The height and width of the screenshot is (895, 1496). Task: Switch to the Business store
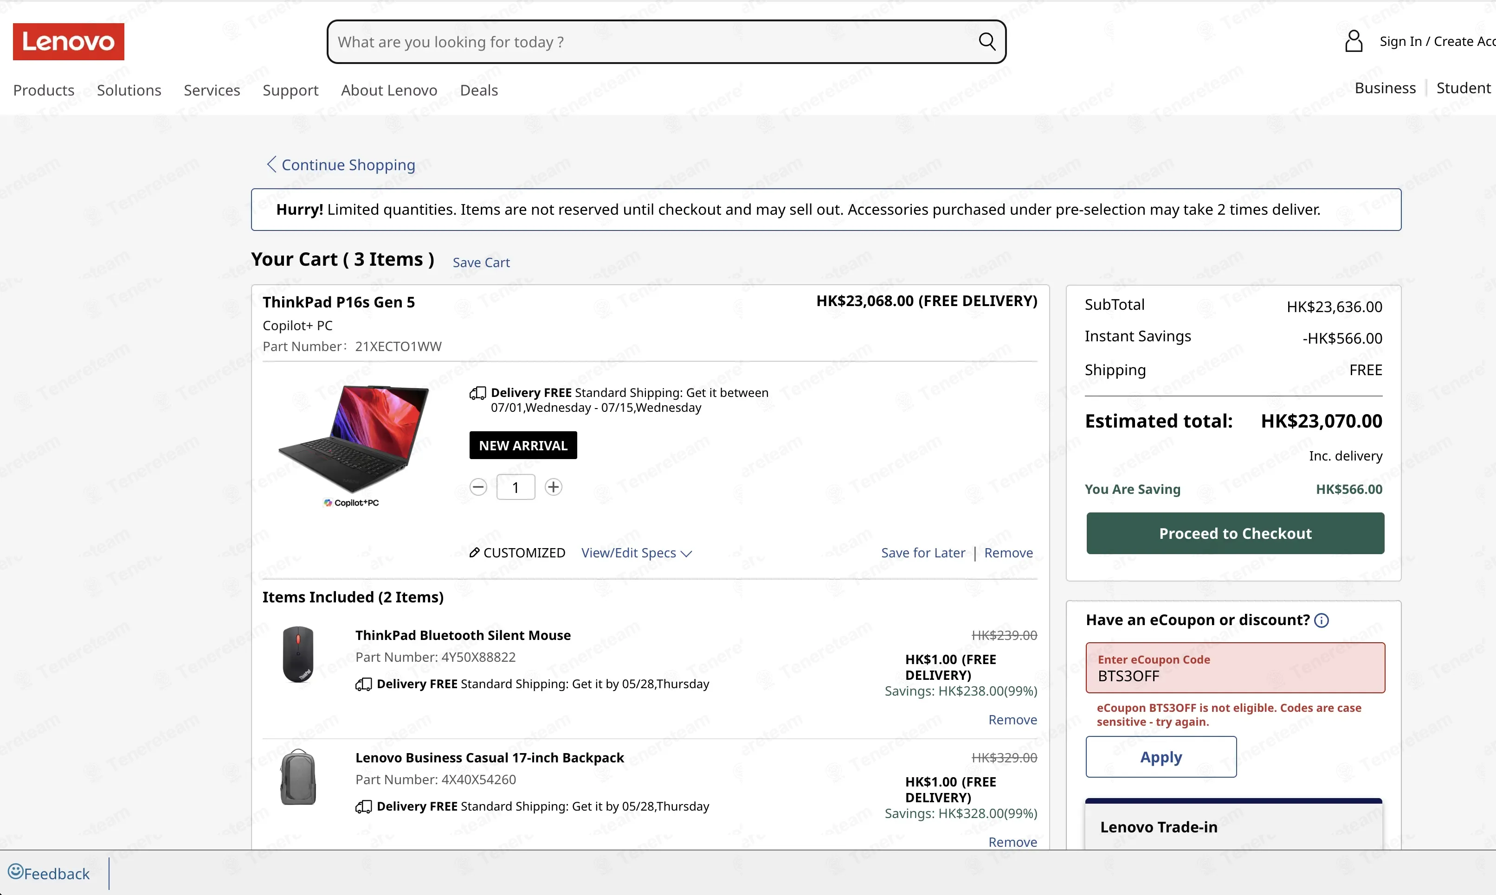coord(1385,88)
